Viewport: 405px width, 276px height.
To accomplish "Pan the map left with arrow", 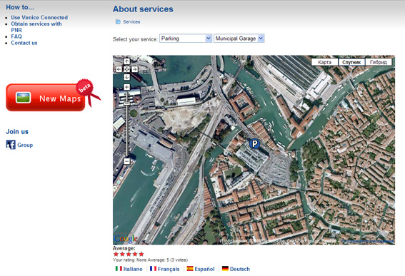I will (119, 69).
